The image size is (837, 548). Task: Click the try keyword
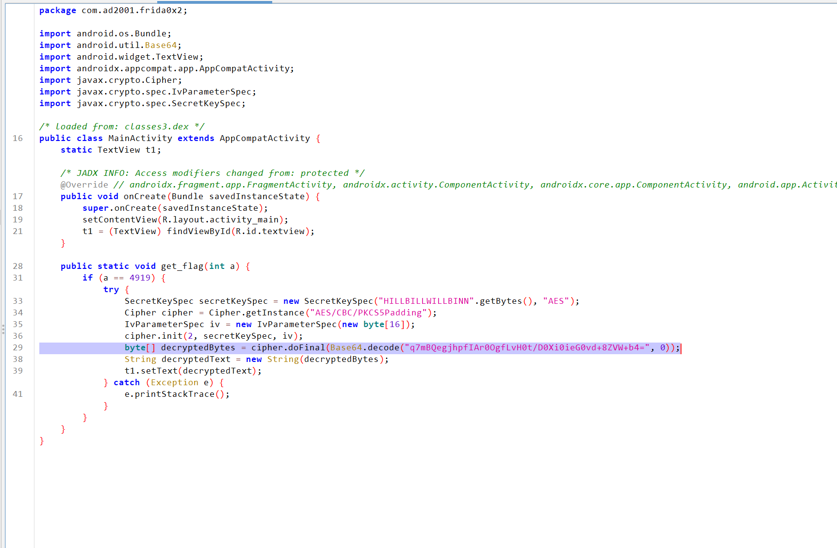[x=111, y=289]
